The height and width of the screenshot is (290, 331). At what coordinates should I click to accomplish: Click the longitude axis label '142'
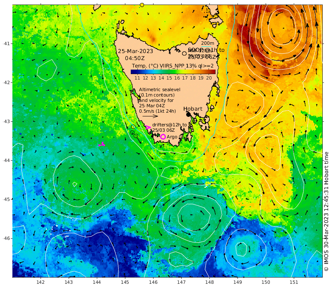[x=41, y=282]
